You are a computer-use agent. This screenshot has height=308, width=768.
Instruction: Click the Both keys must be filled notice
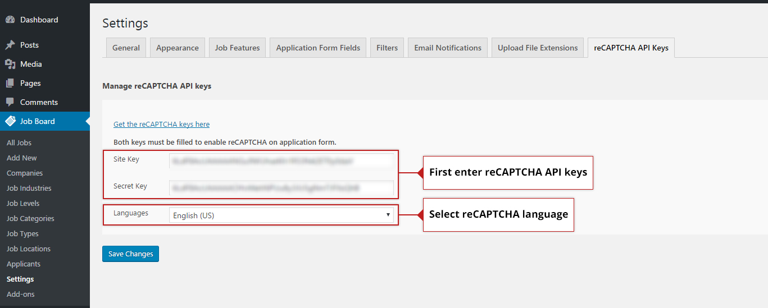pos(225,142)
